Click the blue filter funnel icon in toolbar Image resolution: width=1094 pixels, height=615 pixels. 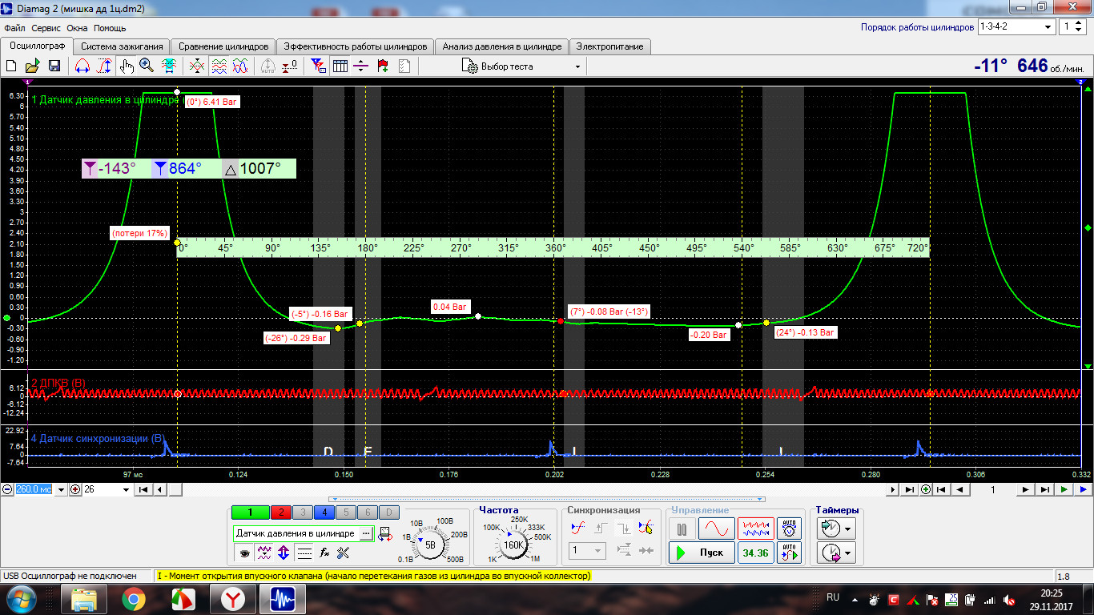coord(318,66)
